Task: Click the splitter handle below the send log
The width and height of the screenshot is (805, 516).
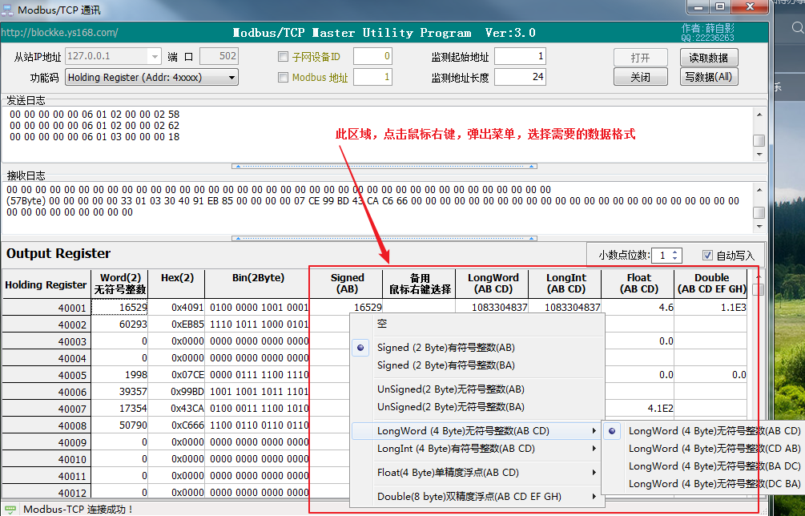Action: click(383, 167)
